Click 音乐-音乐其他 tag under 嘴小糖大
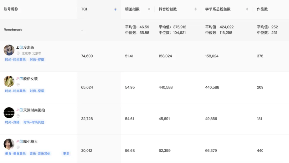 [40, 154]
